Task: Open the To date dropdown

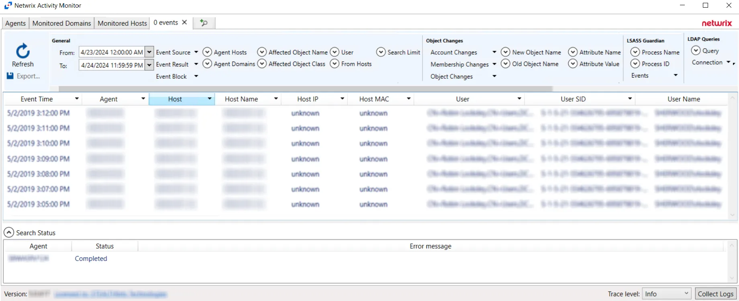Action: pyautogui.click(x=149, y=65)
